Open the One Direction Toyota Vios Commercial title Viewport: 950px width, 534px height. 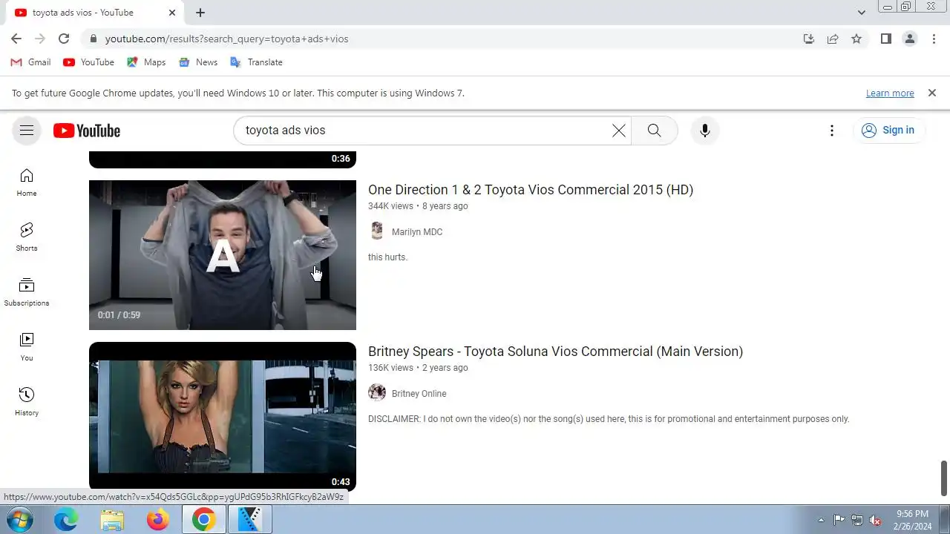(x=531, y=190)
